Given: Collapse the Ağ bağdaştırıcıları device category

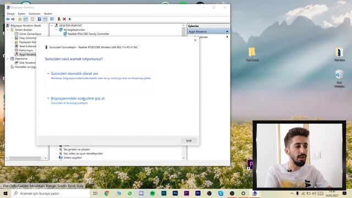Looking at the screenshot, I should click(56, 30).
